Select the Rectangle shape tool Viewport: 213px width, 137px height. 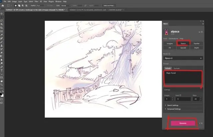pos(1,78)
